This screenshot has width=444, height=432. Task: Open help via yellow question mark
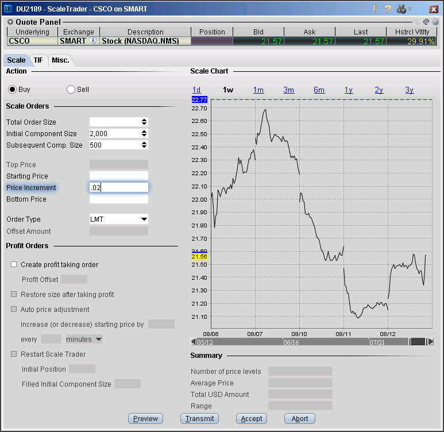(389, 9)
